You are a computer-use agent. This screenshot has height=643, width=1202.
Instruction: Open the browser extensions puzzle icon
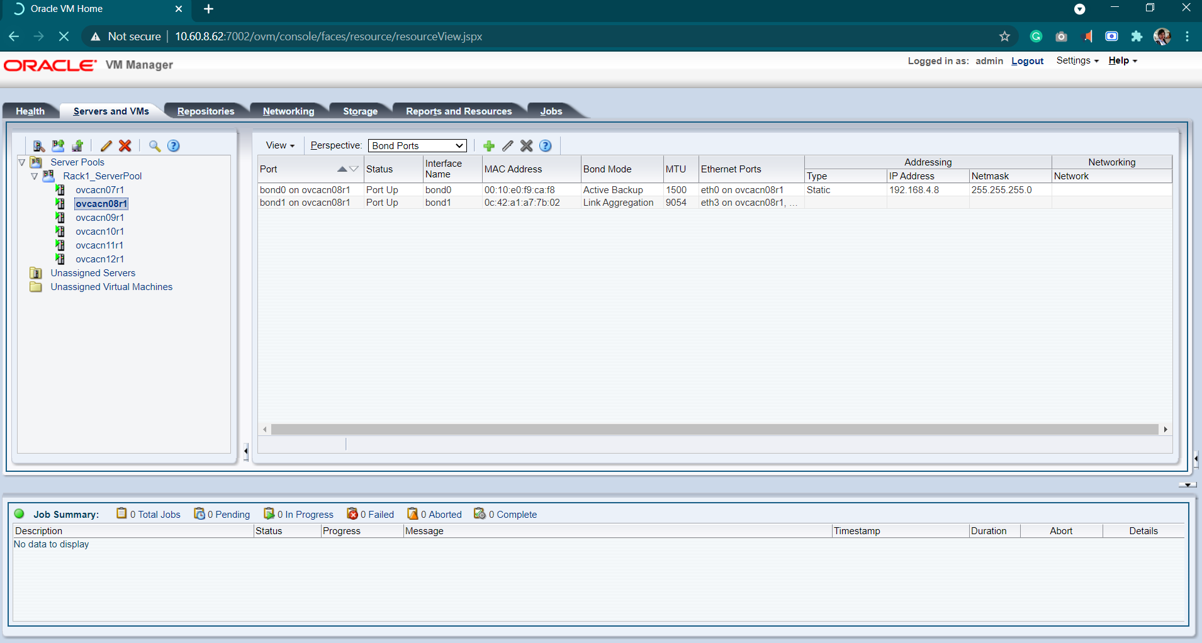(1137, 36)
